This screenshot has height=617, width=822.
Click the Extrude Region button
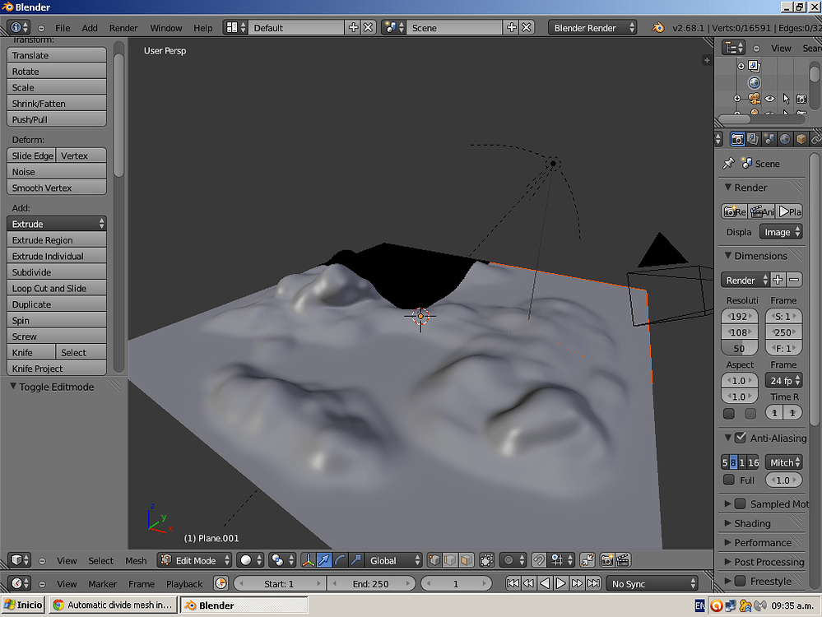click(x=57, y=240)
